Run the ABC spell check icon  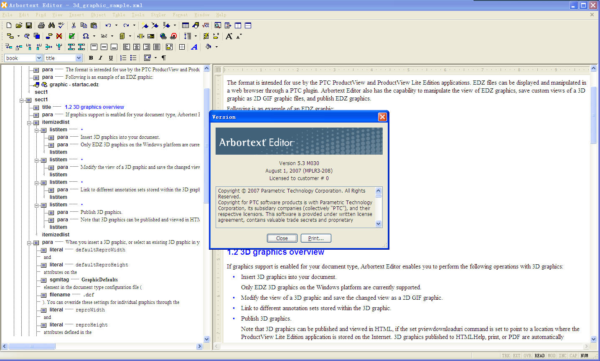point(61,25)
